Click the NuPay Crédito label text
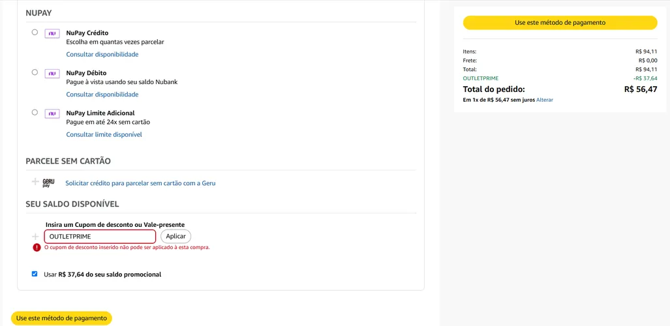 pyautogui.click(x=87, y=33)
